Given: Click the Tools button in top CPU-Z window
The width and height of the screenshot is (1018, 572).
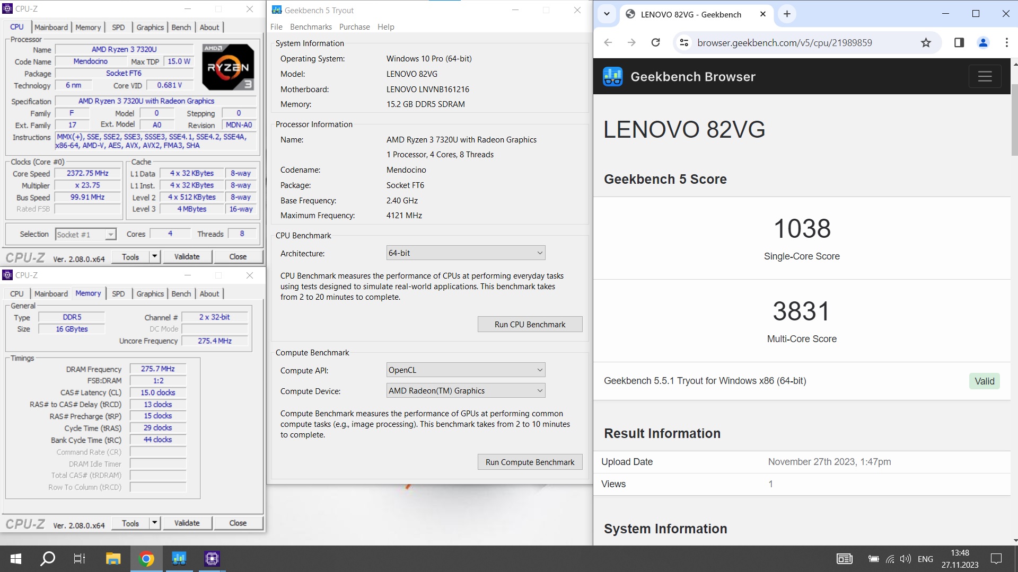Looking at the screenshot, I should coord(130,257).
